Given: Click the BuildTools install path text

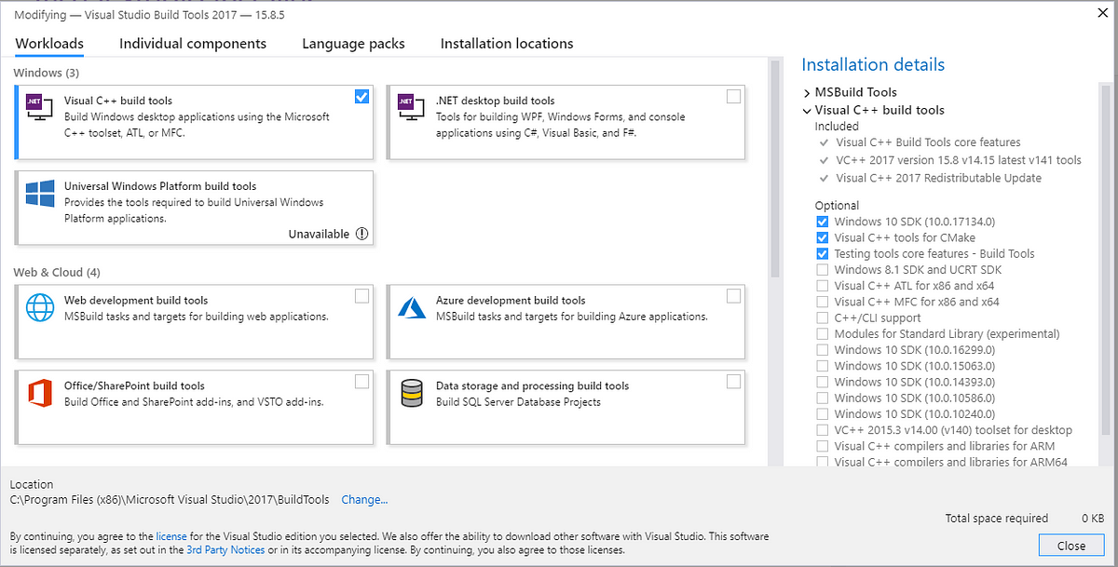Looking at the screenshot, I should (170, 500).
